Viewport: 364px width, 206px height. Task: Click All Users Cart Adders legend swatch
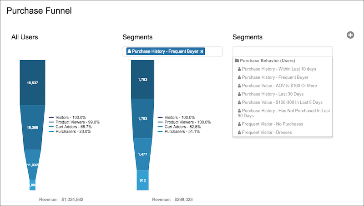51,127
